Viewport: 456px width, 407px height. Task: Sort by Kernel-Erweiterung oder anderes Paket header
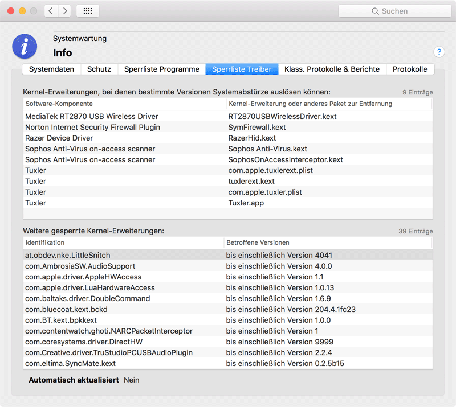[329, 104]
